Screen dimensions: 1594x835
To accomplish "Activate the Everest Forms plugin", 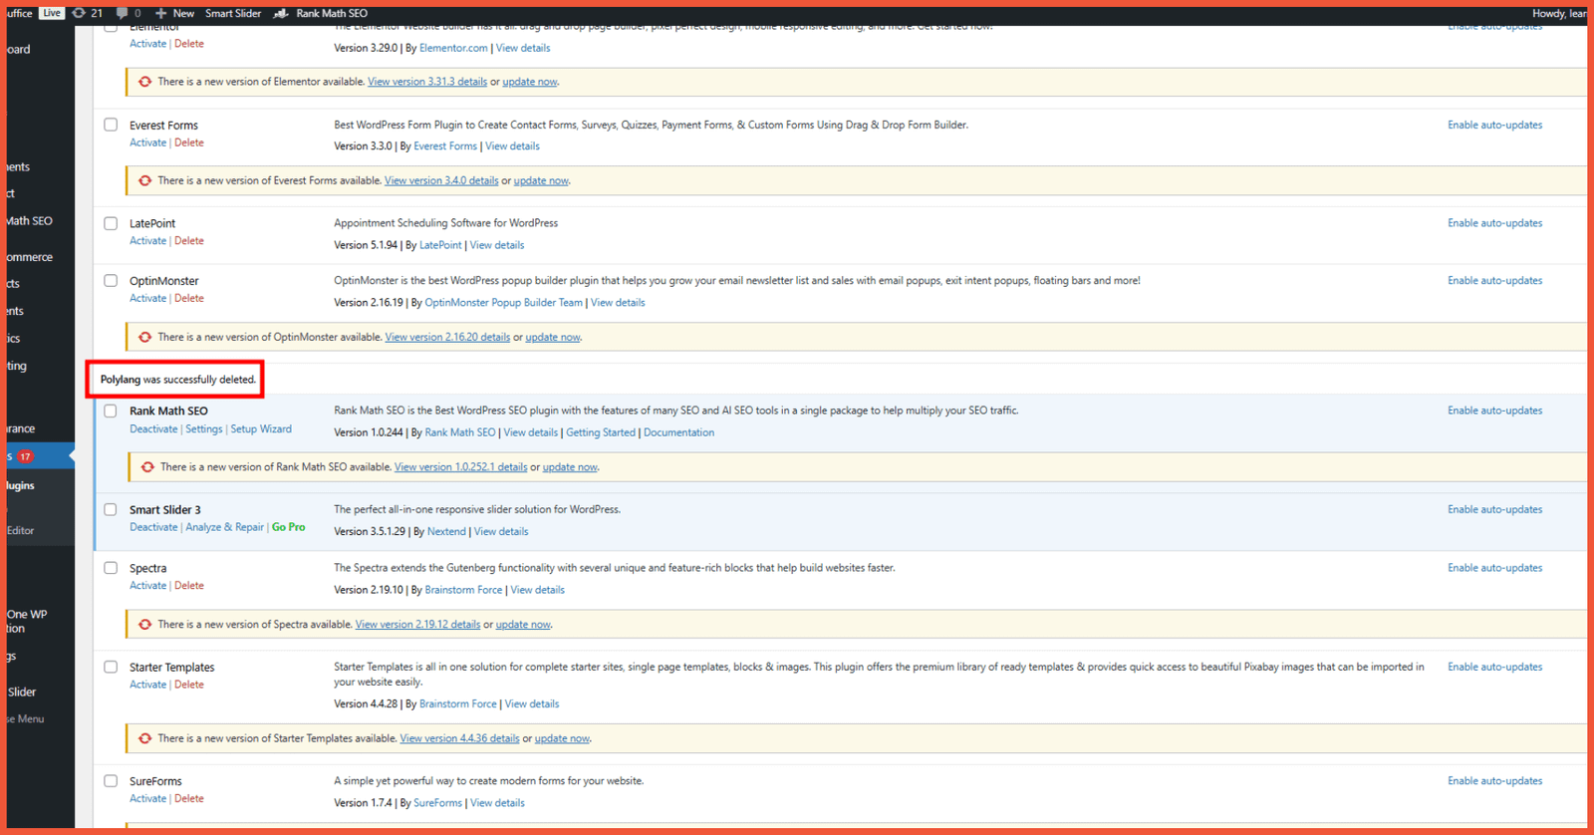I will click(147, 142).
